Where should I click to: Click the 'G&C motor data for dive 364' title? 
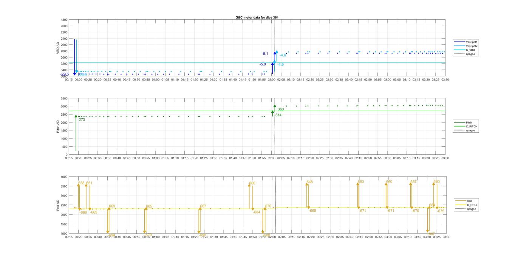click(257, 17)
